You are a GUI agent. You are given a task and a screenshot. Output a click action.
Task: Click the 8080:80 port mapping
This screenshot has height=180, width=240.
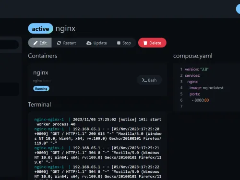click(x=202, y=100)
